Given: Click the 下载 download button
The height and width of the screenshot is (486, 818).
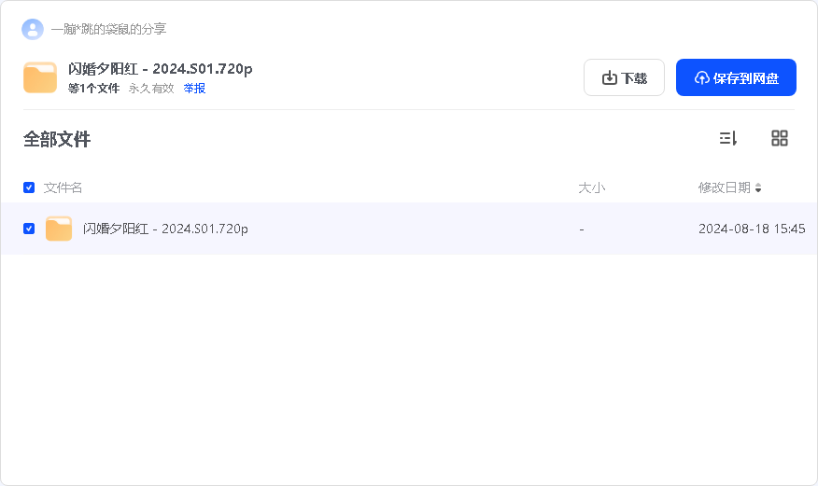Looking at the screenshot, I should point(624,77).
